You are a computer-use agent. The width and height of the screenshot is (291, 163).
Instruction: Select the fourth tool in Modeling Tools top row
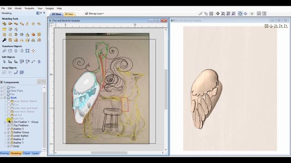tap(22, 24)
